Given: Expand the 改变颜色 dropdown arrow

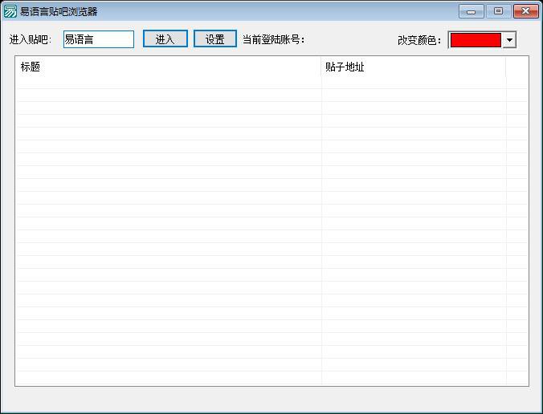Looking at the screenshot, I should [x=509, y=40].
